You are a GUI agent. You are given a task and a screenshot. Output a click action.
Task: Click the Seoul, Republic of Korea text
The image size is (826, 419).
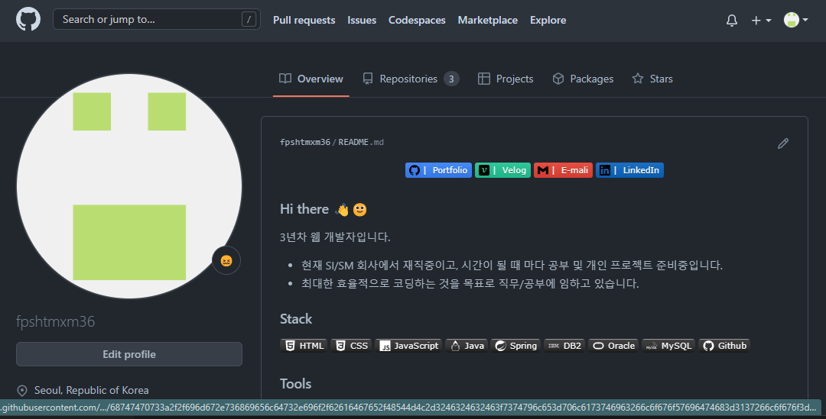[x=92, y=390]
